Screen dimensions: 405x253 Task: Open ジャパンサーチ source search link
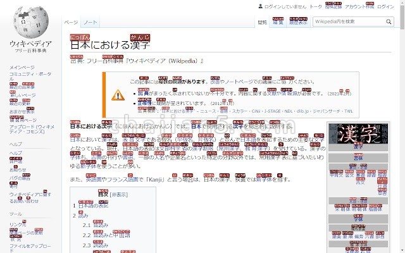(x=327, y=111)
